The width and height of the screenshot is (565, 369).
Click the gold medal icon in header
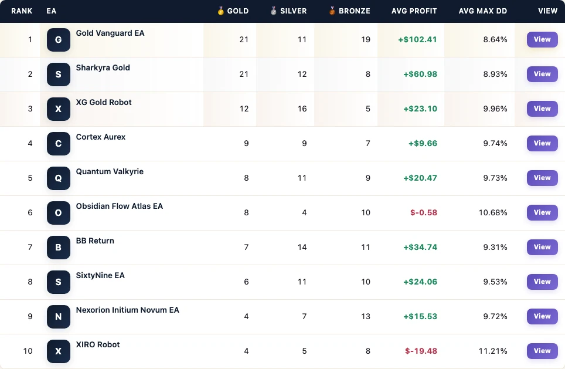click(x=220, y=11)
